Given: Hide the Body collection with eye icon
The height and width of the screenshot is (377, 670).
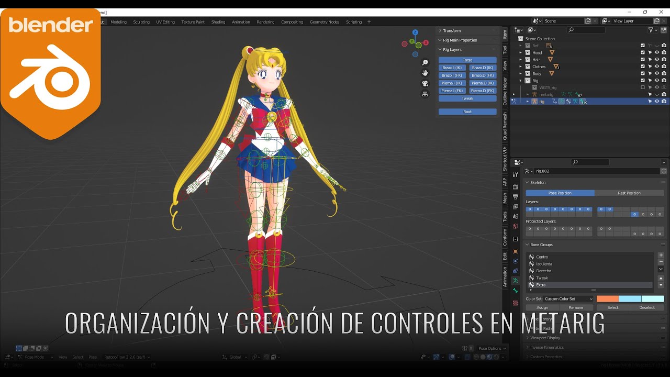Looking at the screenshot, I should coord(657,74).
